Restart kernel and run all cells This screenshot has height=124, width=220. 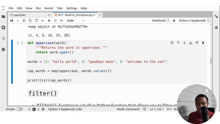[62, 21]
